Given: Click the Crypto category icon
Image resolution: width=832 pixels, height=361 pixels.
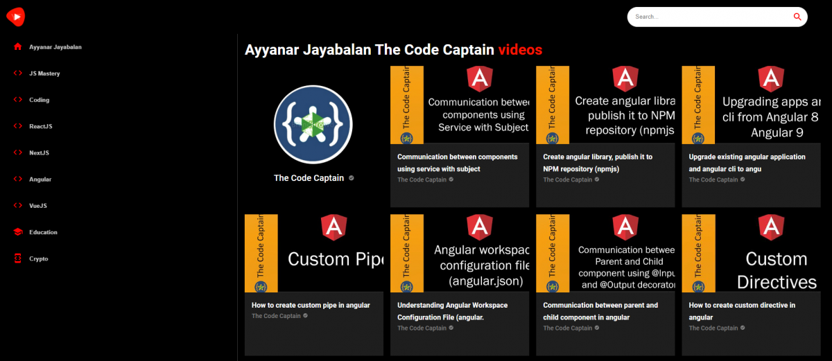Looking at the screenshot, I should [17, 258].
